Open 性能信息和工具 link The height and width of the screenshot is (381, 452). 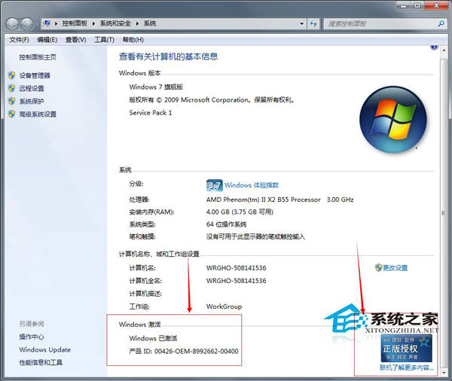(41, 363)
